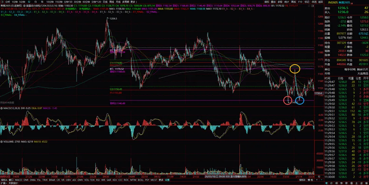Click the small window icon beside the diamond
369x185 pixels.
pyautogui.click(x=313, y=6)
